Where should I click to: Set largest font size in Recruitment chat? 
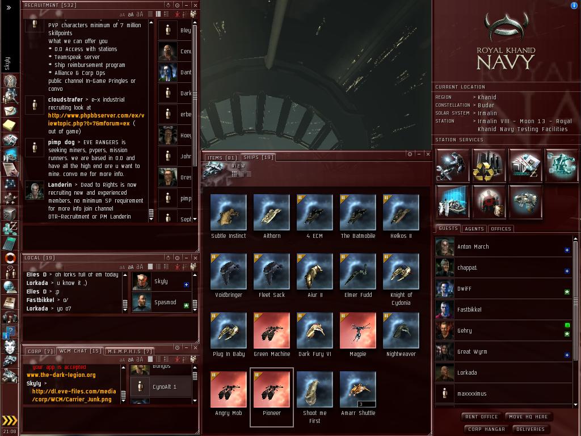coord(140,14)
